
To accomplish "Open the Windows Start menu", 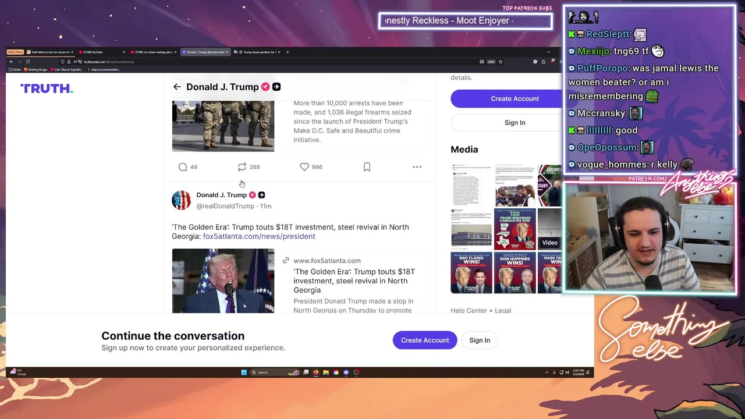I will coord(244,372).
